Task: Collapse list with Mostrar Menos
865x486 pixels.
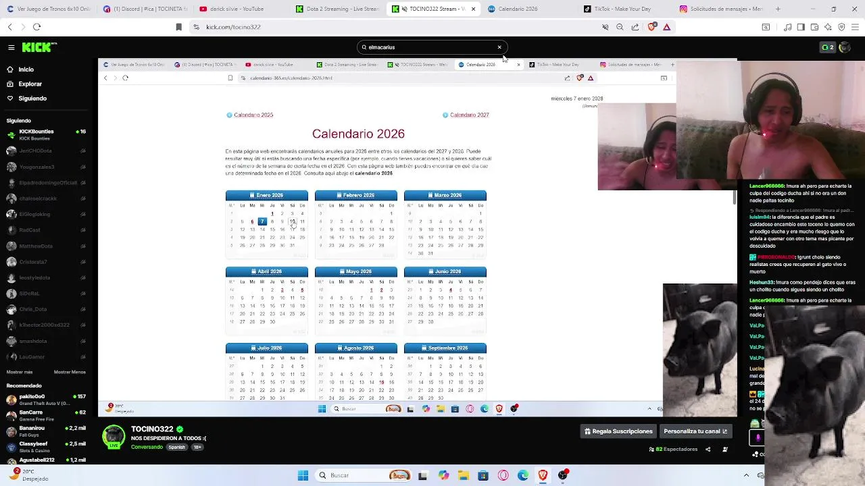Action: pyautogui.click(x=70, y=372)
